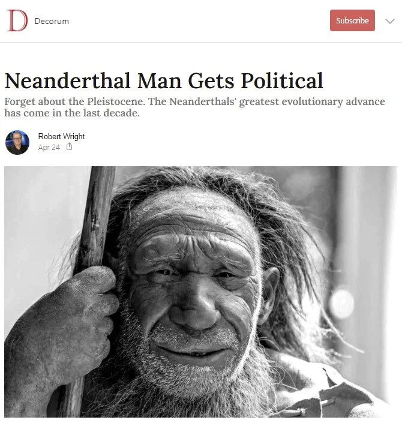Select the word "Political" in the headline
The height and width of the screenshot is (423, 402).
tap(281, 80)
